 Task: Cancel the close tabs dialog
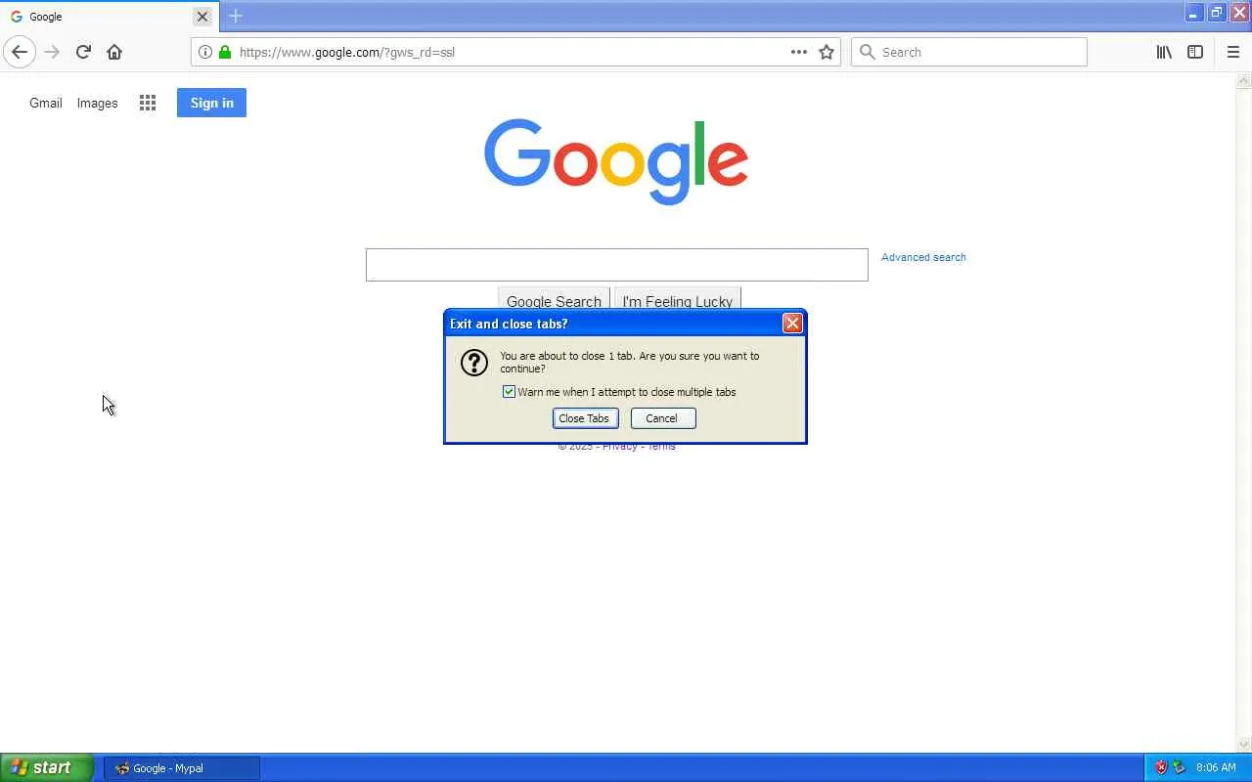662,418
